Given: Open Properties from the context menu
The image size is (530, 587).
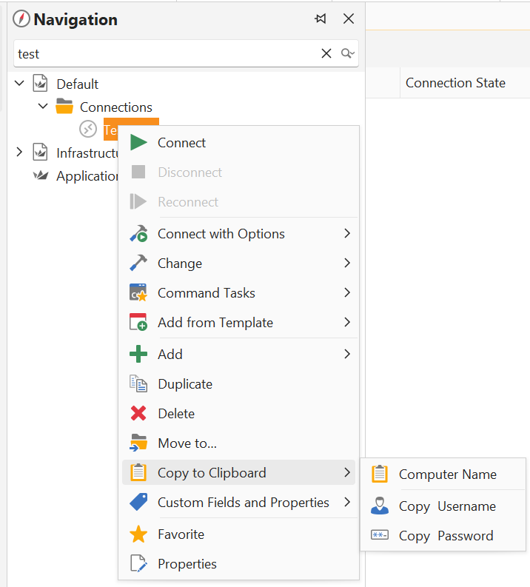Looking at the screenshot, I should (x=187, y=564).
